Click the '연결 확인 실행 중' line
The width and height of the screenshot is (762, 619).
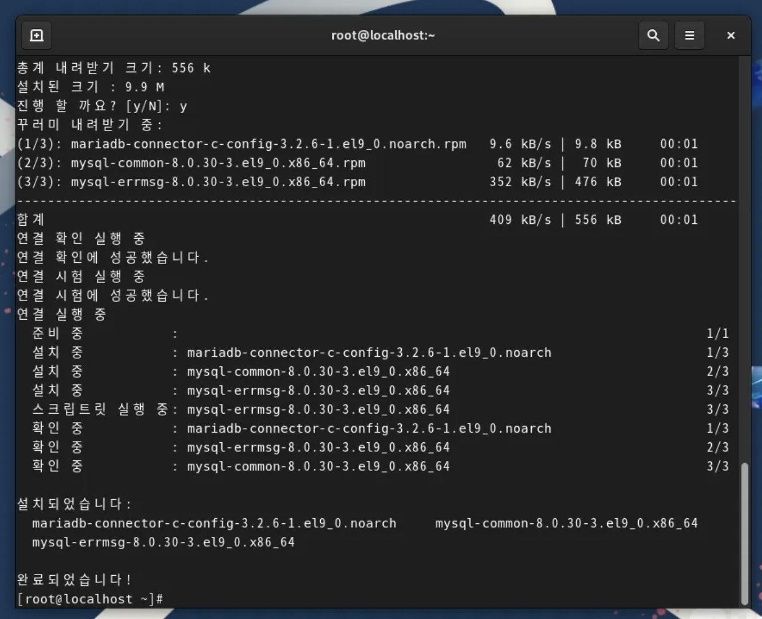(81, 239)
